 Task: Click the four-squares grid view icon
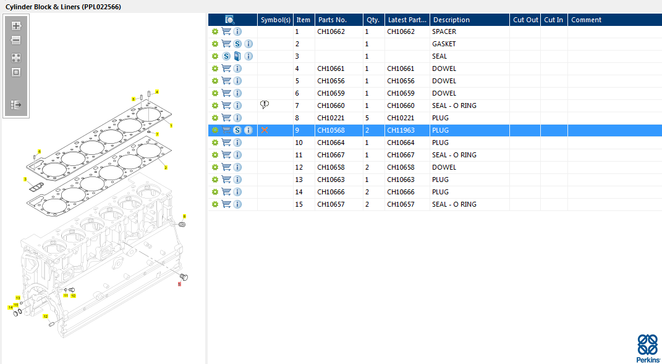[16, 58]
